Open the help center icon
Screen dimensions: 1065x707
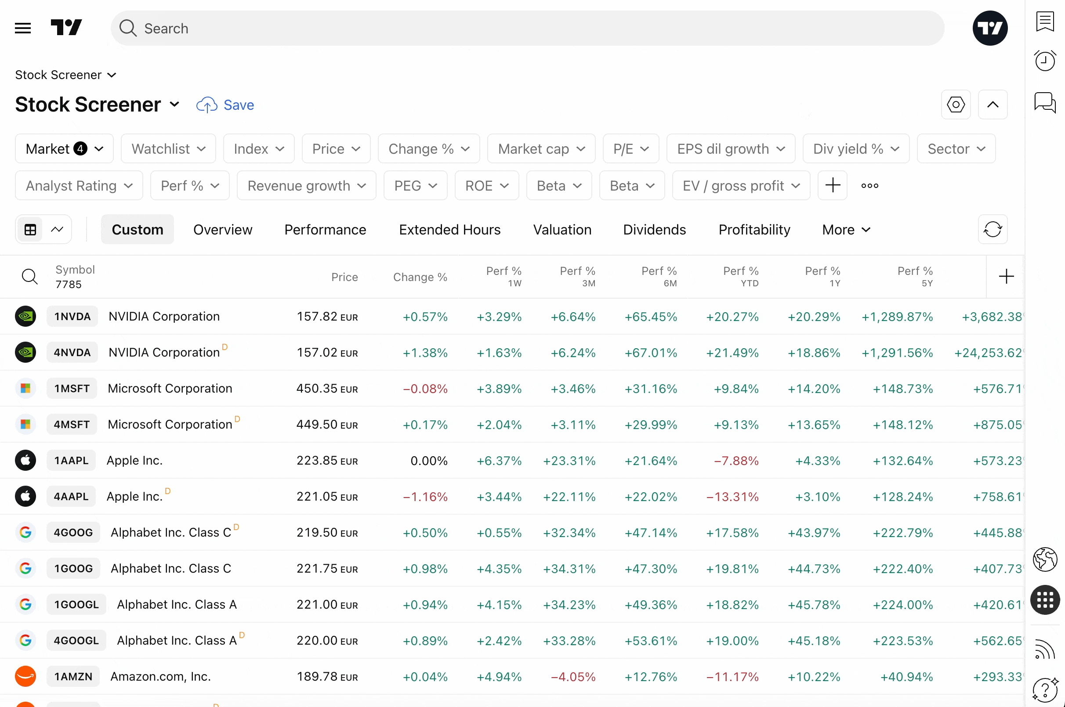(1045, 689)
